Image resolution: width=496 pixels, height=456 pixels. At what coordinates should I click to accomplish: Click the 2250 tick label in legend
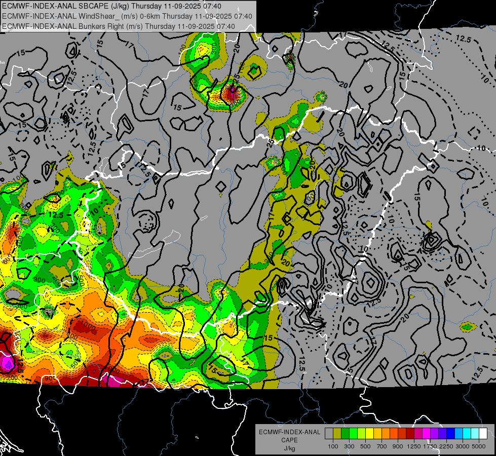[446, 446]
